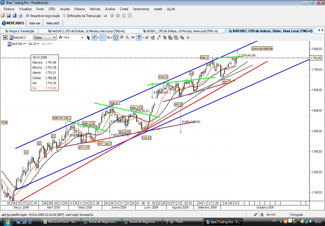Click the open folder icon in the toolbar
The width and height of the screenshot is (325, 226).
click(x=3, y=16)
